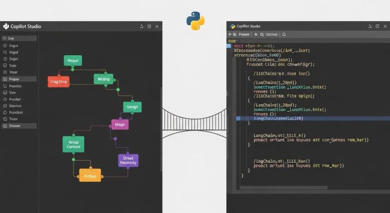Click the icon beside Viear in sidebar

(5, 72)
